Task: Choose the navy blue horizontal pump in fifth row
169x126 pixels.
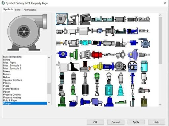Action: (109, 66)
